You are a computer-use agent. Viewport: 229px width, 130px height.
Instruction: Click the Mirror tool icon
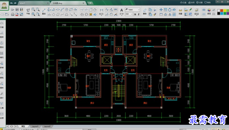click(170, 14)
